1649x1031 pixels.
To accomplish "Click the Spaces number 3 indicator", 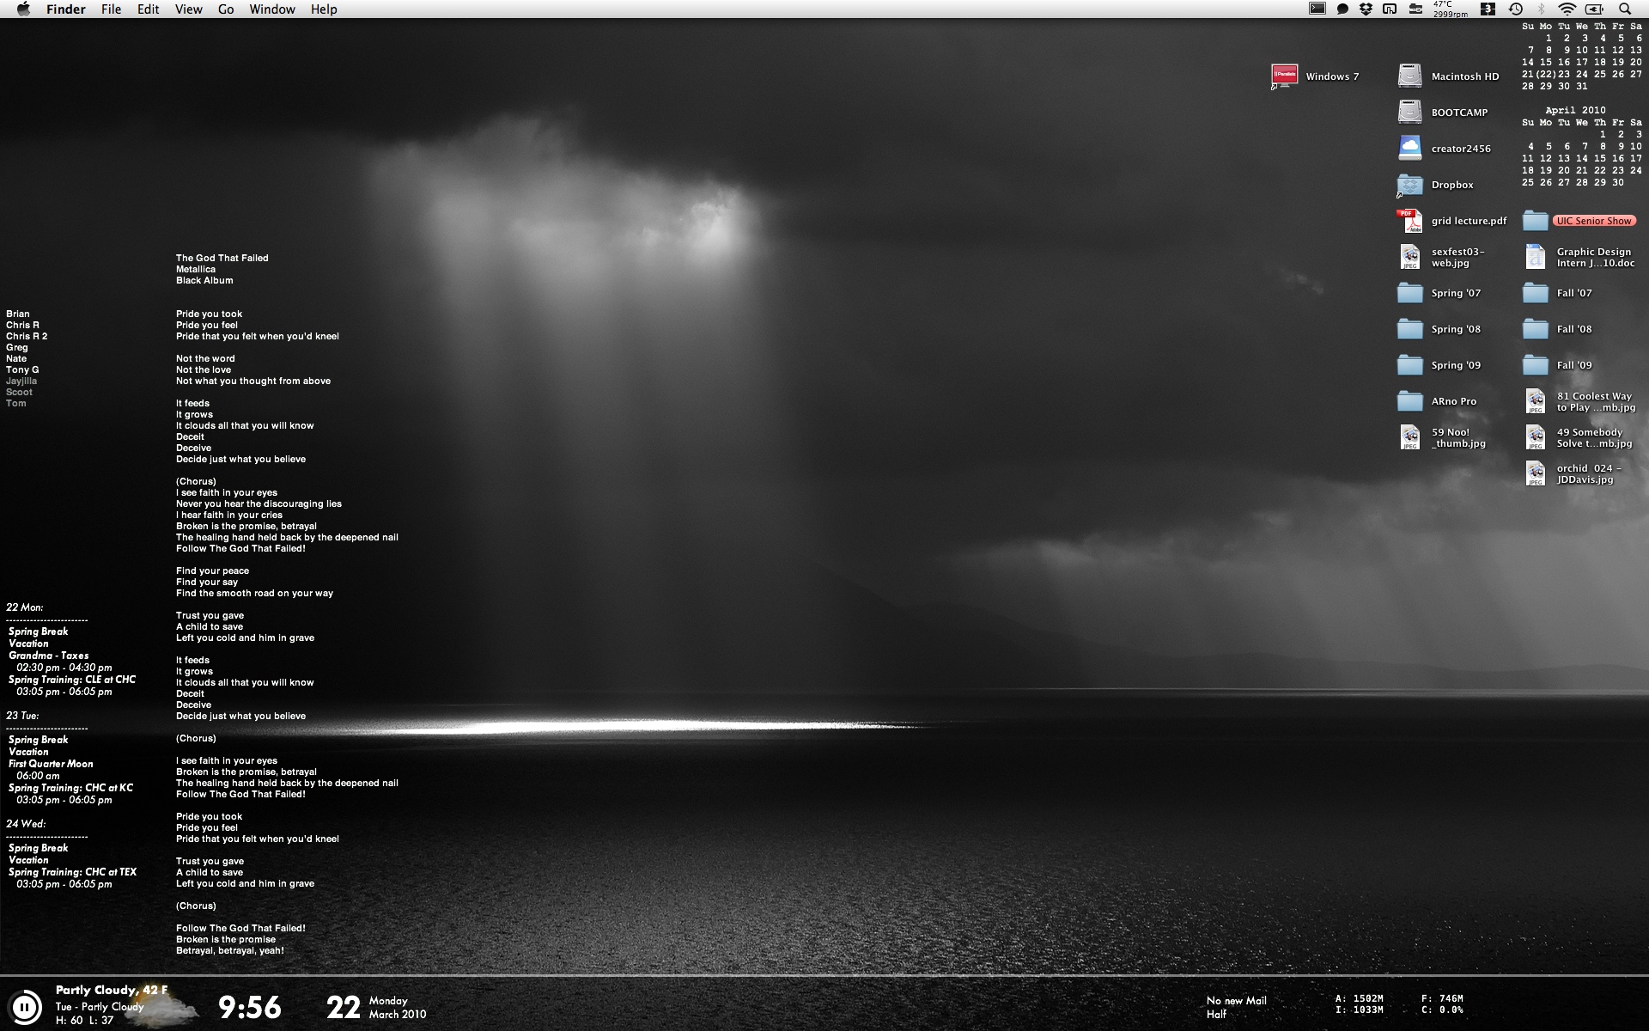I will [1488, 9].
